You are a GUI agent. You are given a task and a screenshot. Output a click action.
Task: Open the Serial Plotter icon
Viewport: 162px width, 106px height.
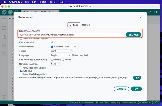pos(150,12)
